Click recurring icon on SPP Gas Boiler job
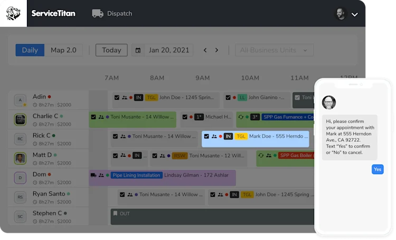Image resolution: width=396 pixels, height=240 pixels. 261,156
